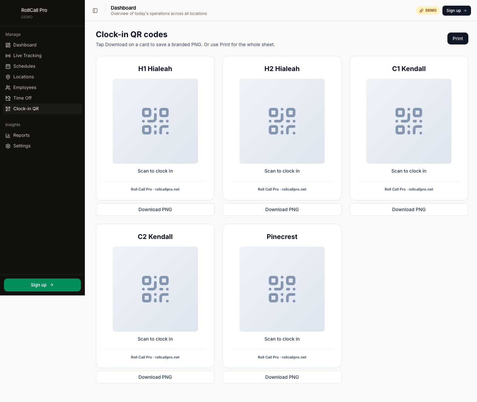Click the Pinecrest card title
The height and width of the screenshot is (402, 477).
point(282,237)
